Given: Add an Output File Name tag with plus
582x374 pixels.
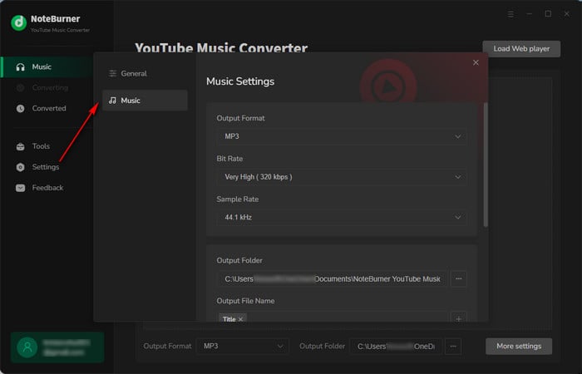Looking at the screenshot, I should pyautogui.click(x=458, y=319).
